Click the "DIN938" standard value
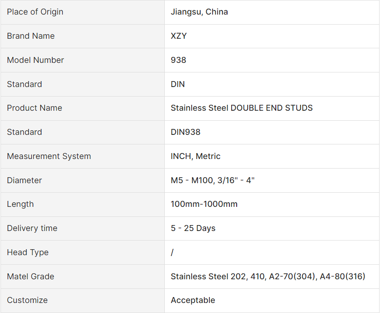The height and width of the screenshot is (313, 380). click(x=185, y=132)
